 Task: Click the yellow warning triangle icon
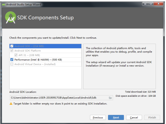pos(11,104)
